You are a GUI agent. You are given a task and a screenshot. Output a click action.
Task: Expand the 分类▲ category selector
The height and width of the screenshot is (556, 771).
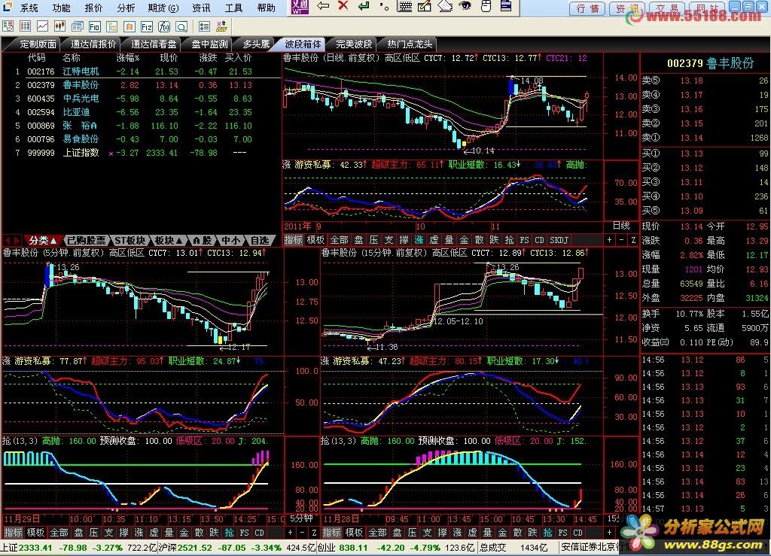click(42, 240)
